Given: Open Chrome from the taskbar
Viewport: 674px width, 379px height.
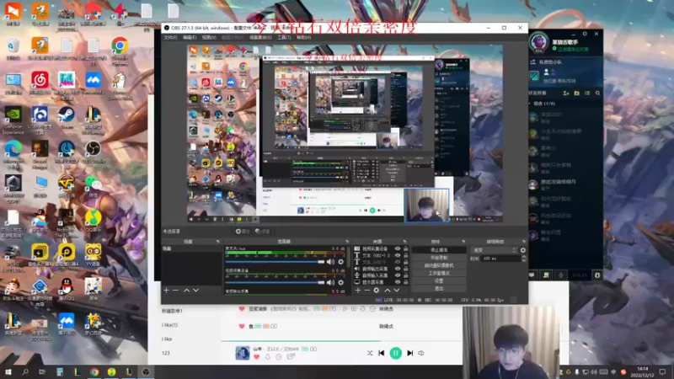Looking at the screenshot, I should (94, 371).
